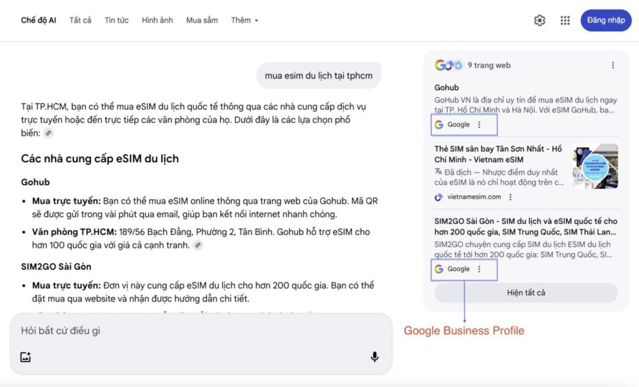Open three-dot menu beside Google under Gohub

click(x=479, y=125)
